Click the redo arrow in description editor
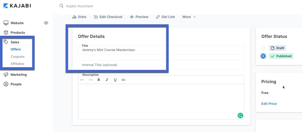Viewport: 302px width, 132px height. 90,80
